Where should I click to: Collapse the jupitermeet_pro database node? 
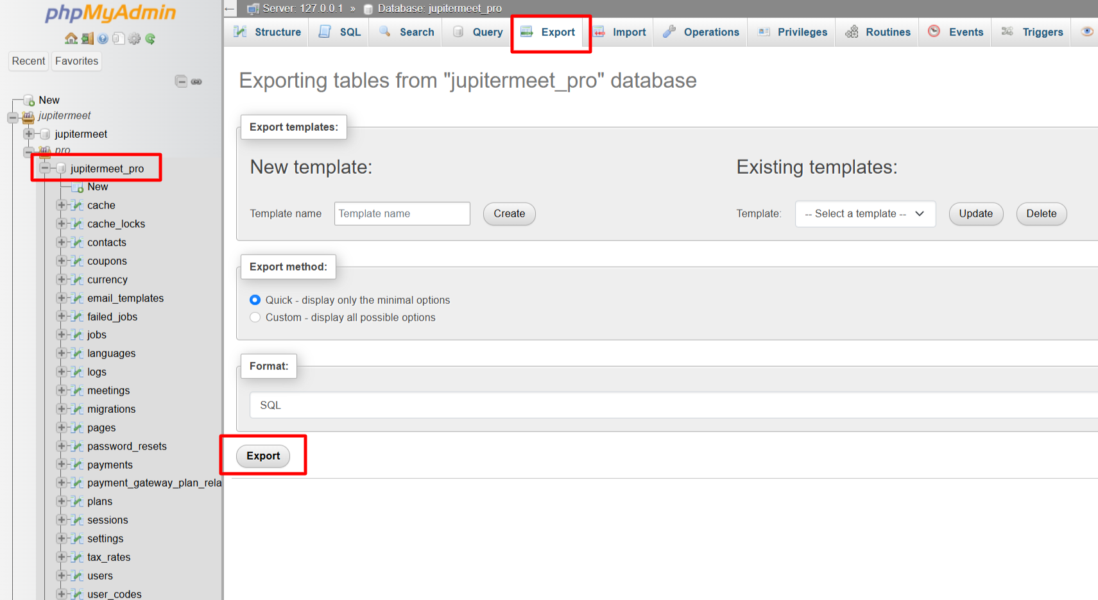(x=45, y=169)
